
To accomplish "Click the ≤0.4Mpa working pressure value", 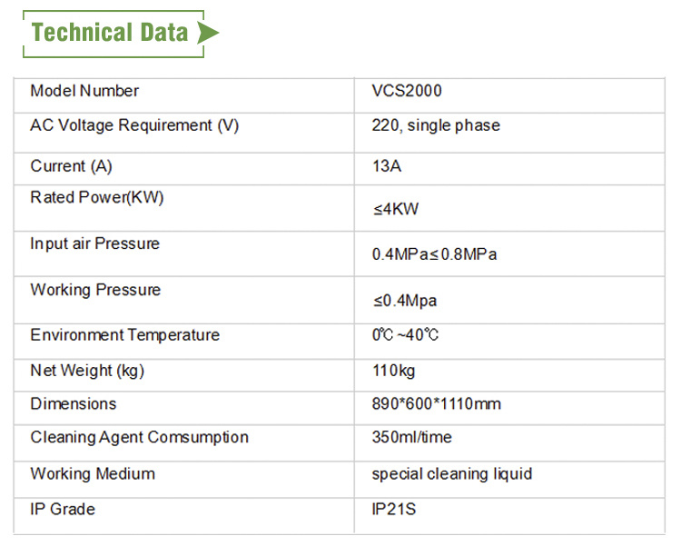I will 405,301.
